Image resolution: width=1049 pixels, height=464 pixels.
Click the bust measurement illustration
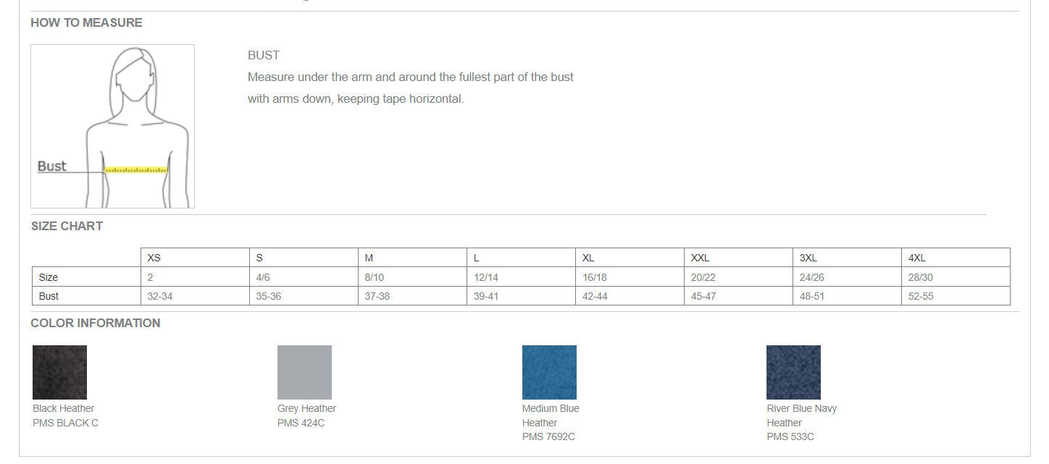click(112, 126)
